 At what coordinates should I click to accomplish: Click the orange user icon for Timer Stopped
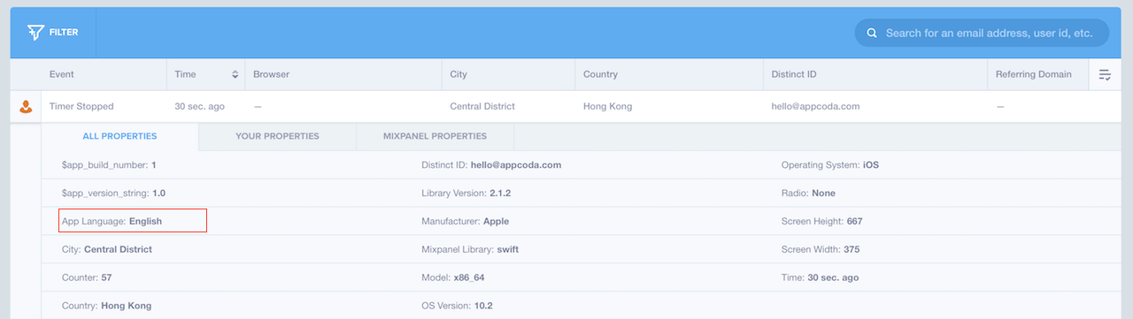pos(26,107)
